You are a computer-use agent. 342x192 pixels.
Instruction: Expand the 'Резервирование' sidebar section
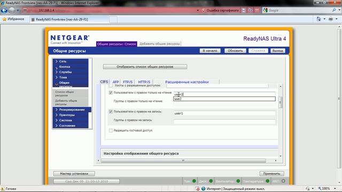click(x=72, y=110)
